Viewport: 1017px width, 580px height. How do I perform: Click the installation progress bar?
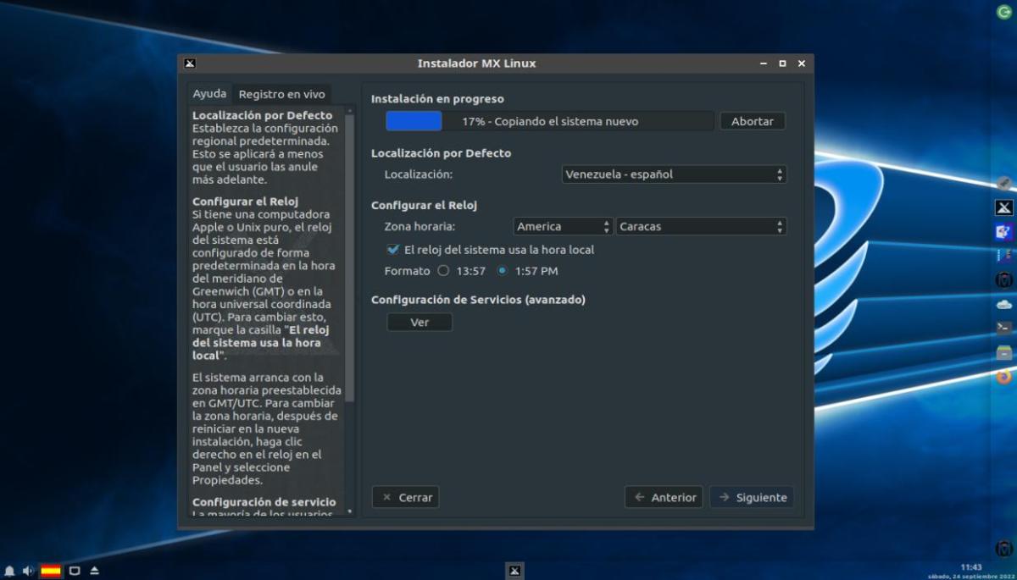(x=549, y=121)
